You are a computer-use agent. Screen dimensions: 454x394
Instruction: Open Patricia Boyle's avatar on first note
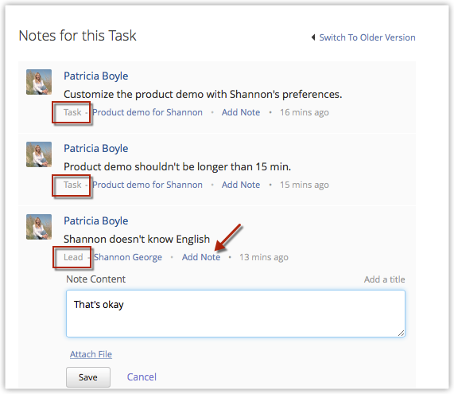[x=39, y=82]
